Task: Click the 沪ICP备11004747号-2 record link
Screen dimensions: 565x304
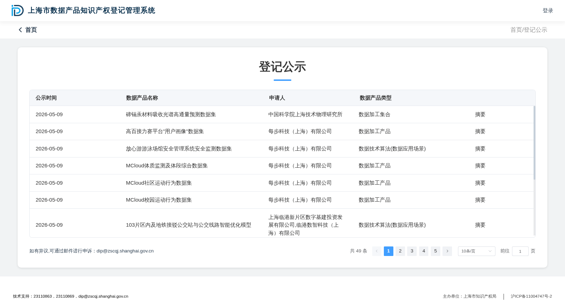Action: pyautogui.click(x=531, y=296)
